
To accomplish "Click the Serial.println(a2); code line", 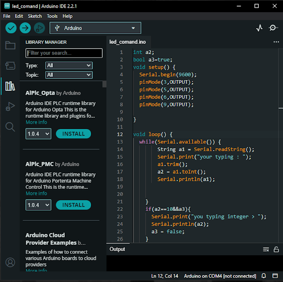I will point(180,224).
